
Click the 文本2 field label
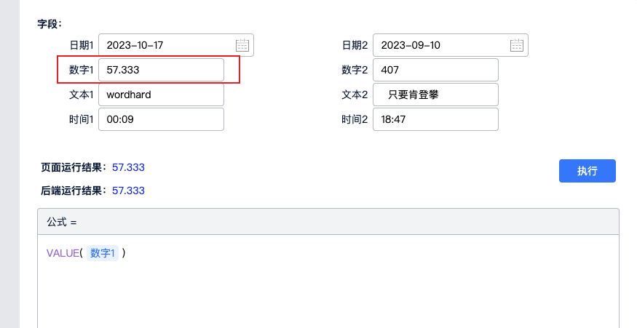pos(355,95)
